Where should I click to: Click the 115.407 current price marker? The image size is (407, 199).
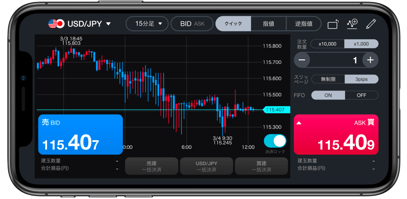click(x=275, y=110)
